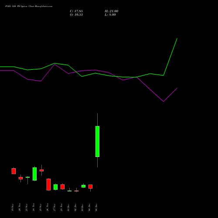This screenshot has width=218, height=218.
Task: Select the 04 Dec date label
Action: (89, 207)
